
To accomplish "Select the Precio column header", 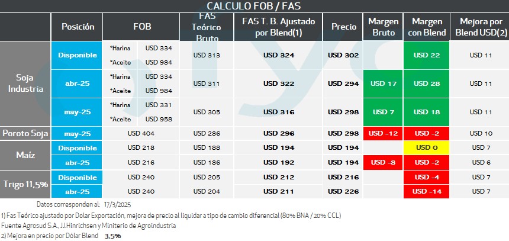I will [343, 27].
